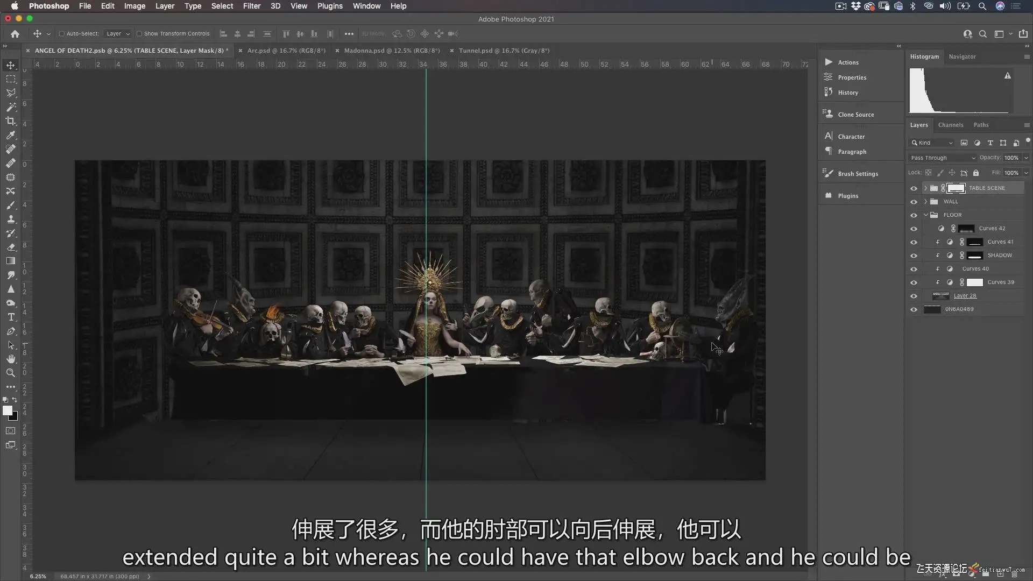Hide the WALL group
Viewport: 1033px width, 581px height.
tap(914, 202)
